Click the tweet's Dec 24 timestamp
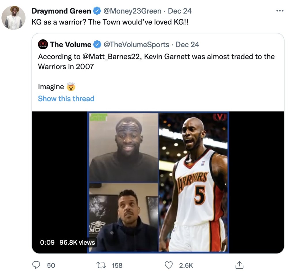The width and height of the screenshot is (288, 275). (x=180, y=11)
